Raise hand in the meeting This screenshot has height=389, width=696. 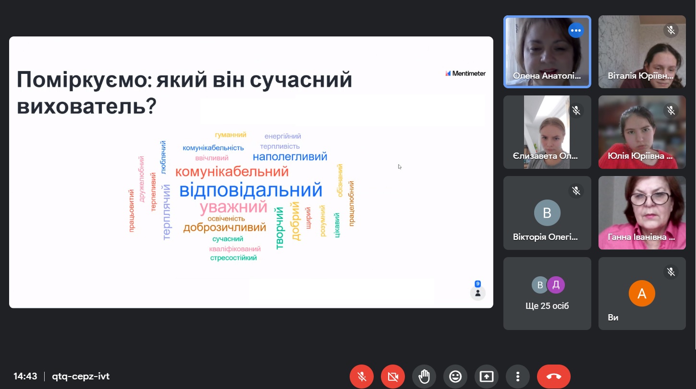tap(424, 377)
